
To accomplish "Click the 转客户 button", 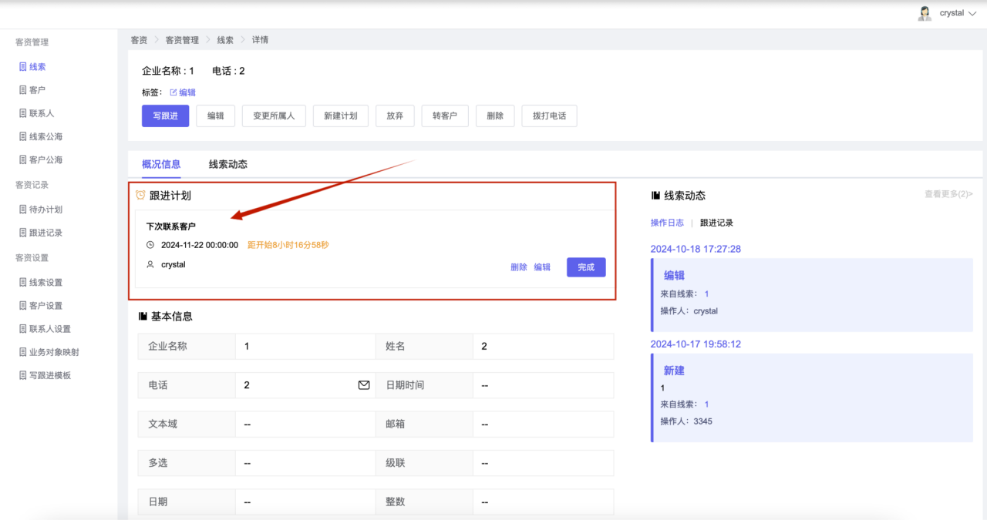I will [445, 116].
